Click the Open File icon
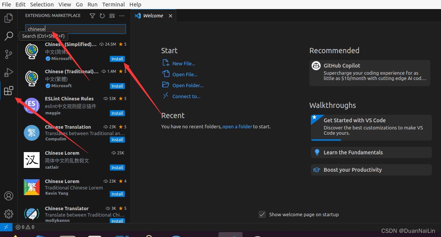Viewport: 441px width, 237px height. pos(166,74)
